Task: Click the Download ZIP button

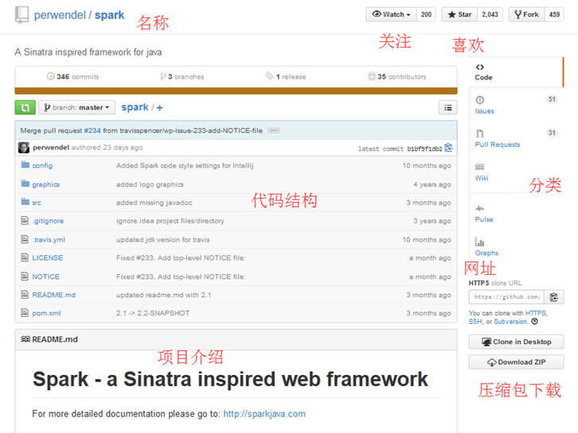Action: pos(516,362)
